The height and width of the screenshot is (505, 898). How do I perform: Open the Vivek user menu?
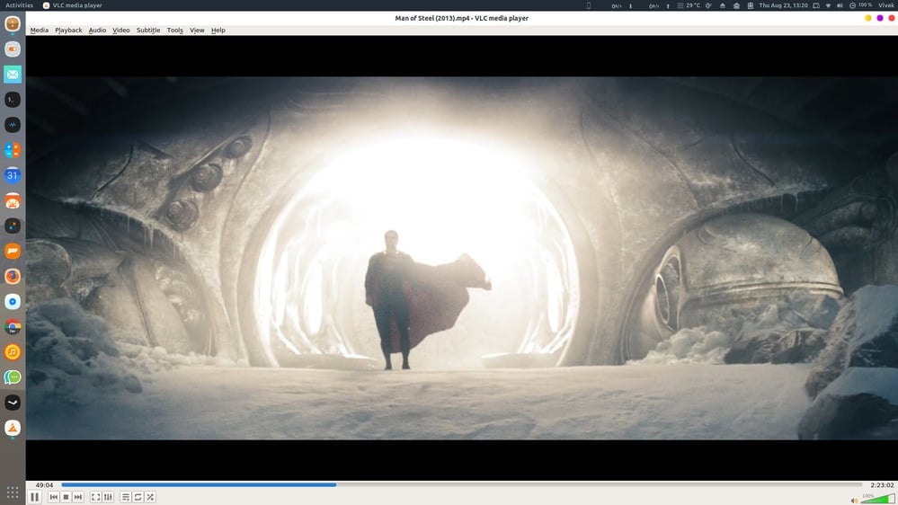pyautogui.click(x=886, y=5)
